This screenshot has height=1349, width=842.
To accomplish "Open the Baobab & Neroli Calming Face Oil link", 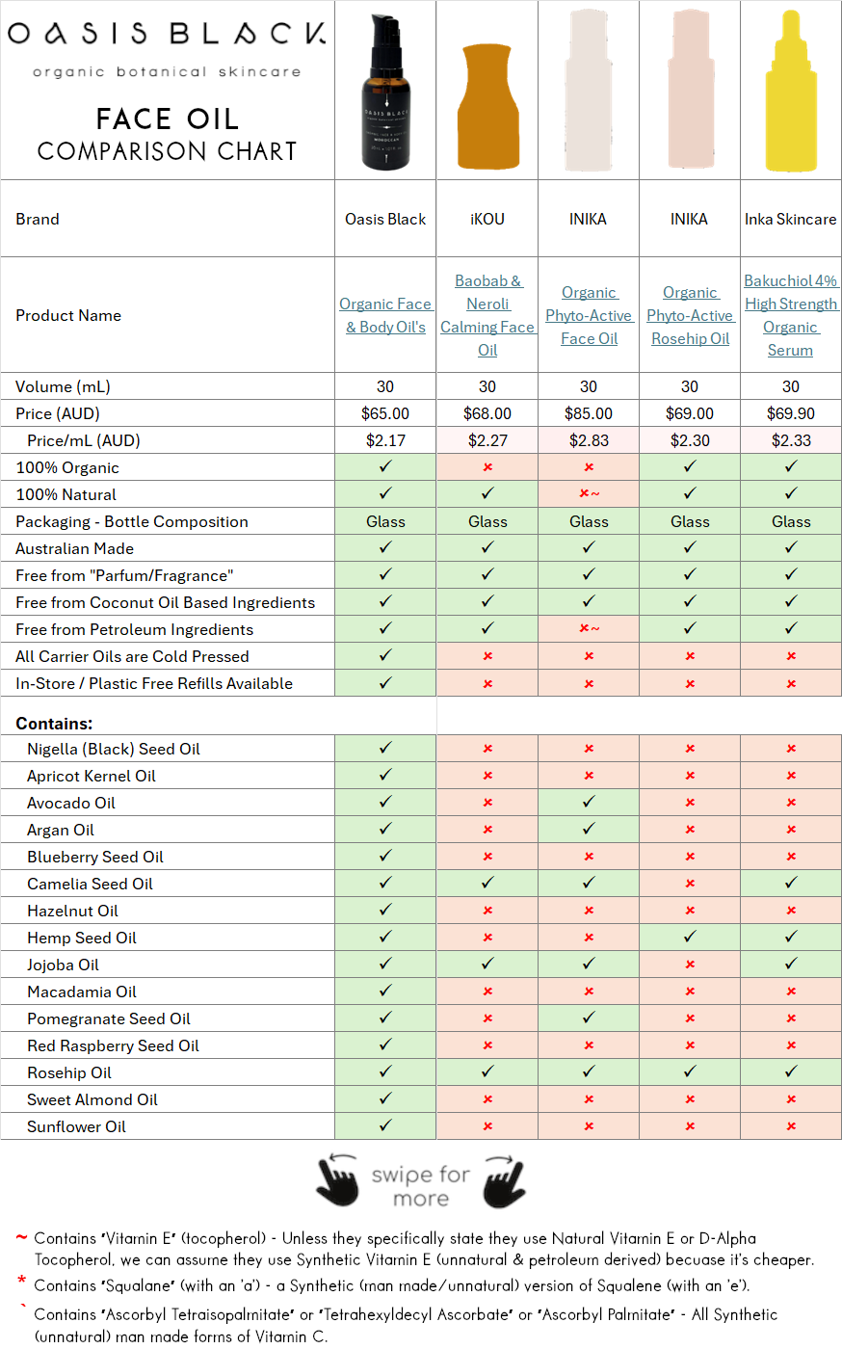I will coord(487,315).
